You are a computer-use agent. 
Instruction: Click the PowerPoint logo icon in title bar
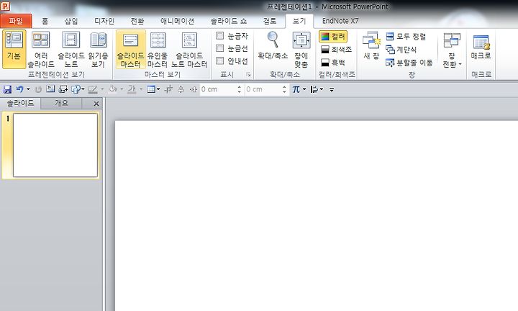click(5, 6)
